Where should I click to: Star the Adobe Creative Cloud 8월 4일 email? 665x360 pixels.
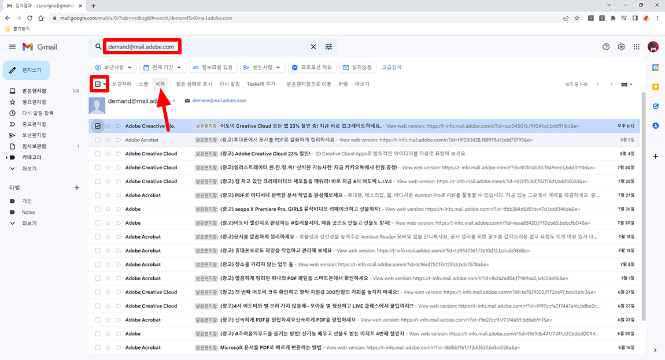click(108, 154)
